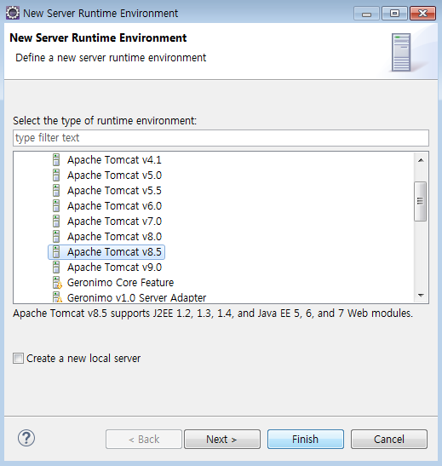
Task: Click the server icon beside Apache Tomcat v5.0
Action: tap(56, 175)
